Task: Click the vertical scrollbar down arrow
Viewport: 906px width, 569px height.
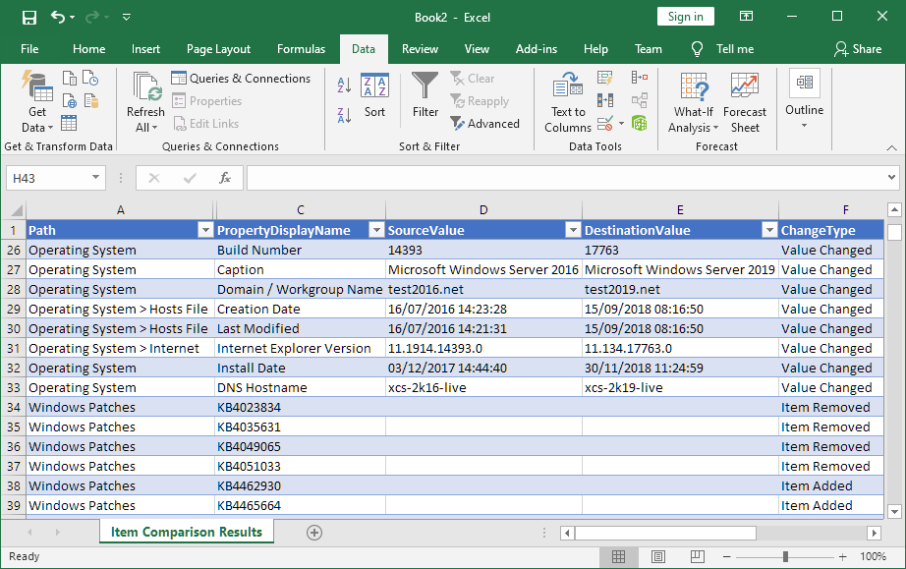Action: pos(894,511)
